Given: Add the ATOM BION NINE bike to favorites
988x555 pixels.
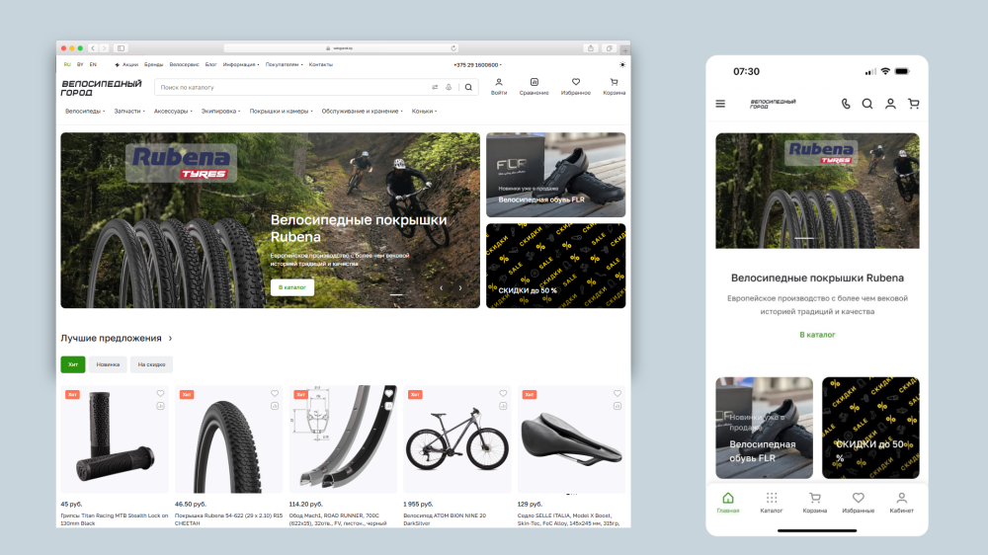Looking at the screenshot, I should click(x=503, y=394).
